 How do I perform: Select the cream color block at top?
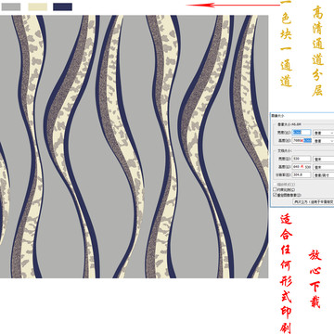pos(38,6)
